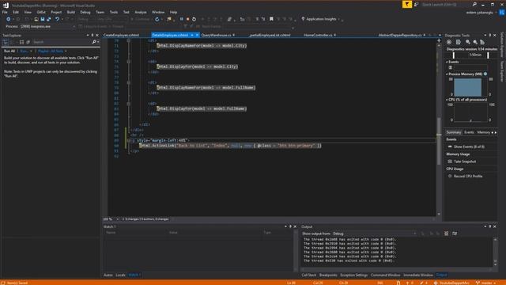The width and height of the screenshot is (506, 285).
Task: Click the Diagnostic session timeline ruler
Action: (471, 55)
